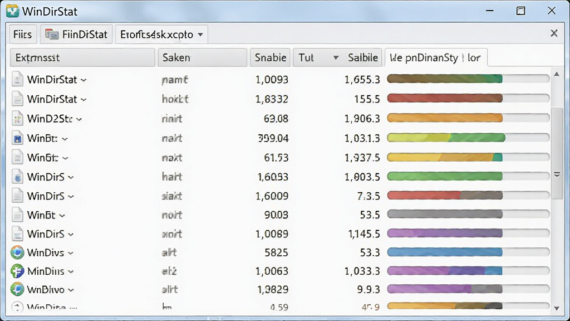Click the blue usage bar in WinDivs row

[x=445, y=252]
